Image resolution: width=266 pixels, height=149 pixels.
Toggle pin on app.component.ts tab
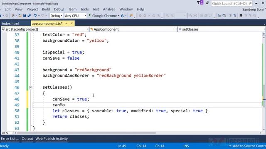[66, 24]
